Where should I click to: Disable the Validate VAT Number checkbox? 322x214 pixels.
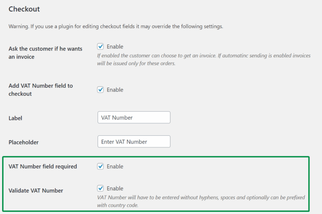(x=101, y=188)
